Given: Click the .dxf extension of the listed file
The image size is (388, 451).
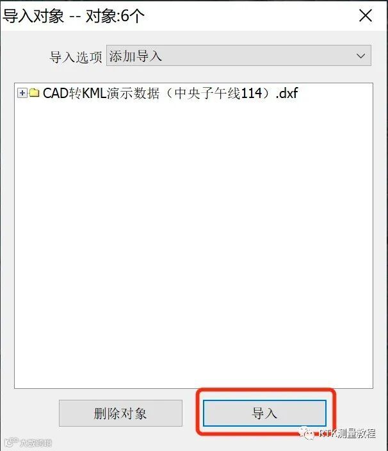Looking at the screenshot, I should click(x=287, y=93).
